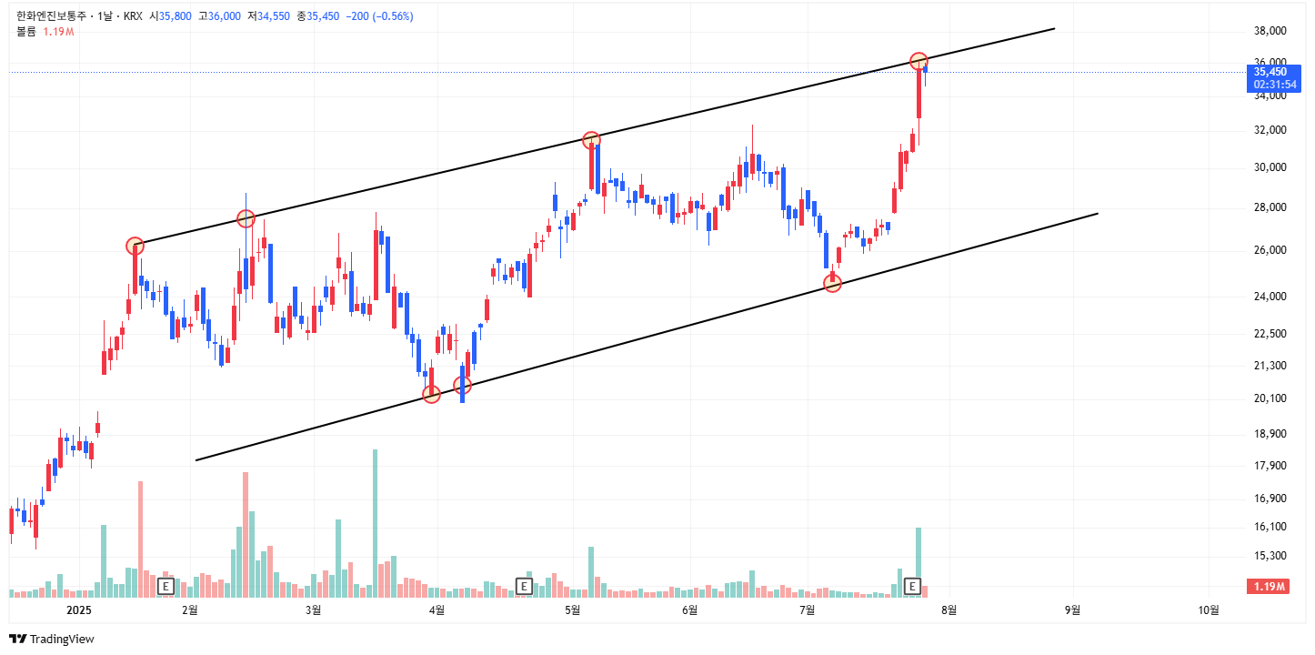Click the blue 35,450 current price tag
Screen dimensions: 1315x655
pyautogui.click(x=1270, y=72)
